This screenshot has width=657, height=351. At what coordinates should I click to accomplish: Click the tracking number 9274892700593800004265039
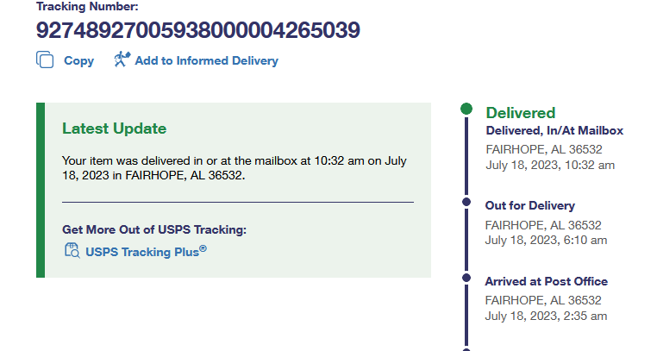(197, 30)
